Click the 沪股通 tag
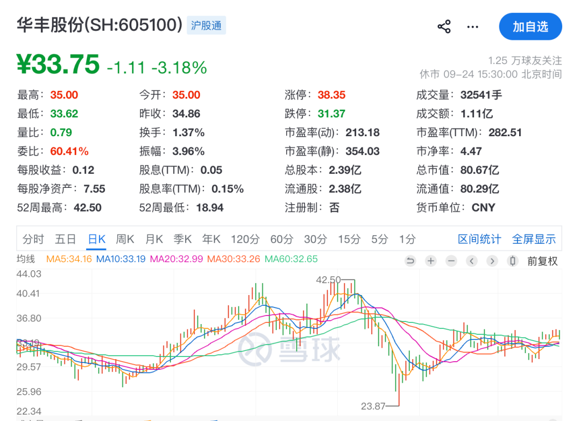 [x=207, y=25]
